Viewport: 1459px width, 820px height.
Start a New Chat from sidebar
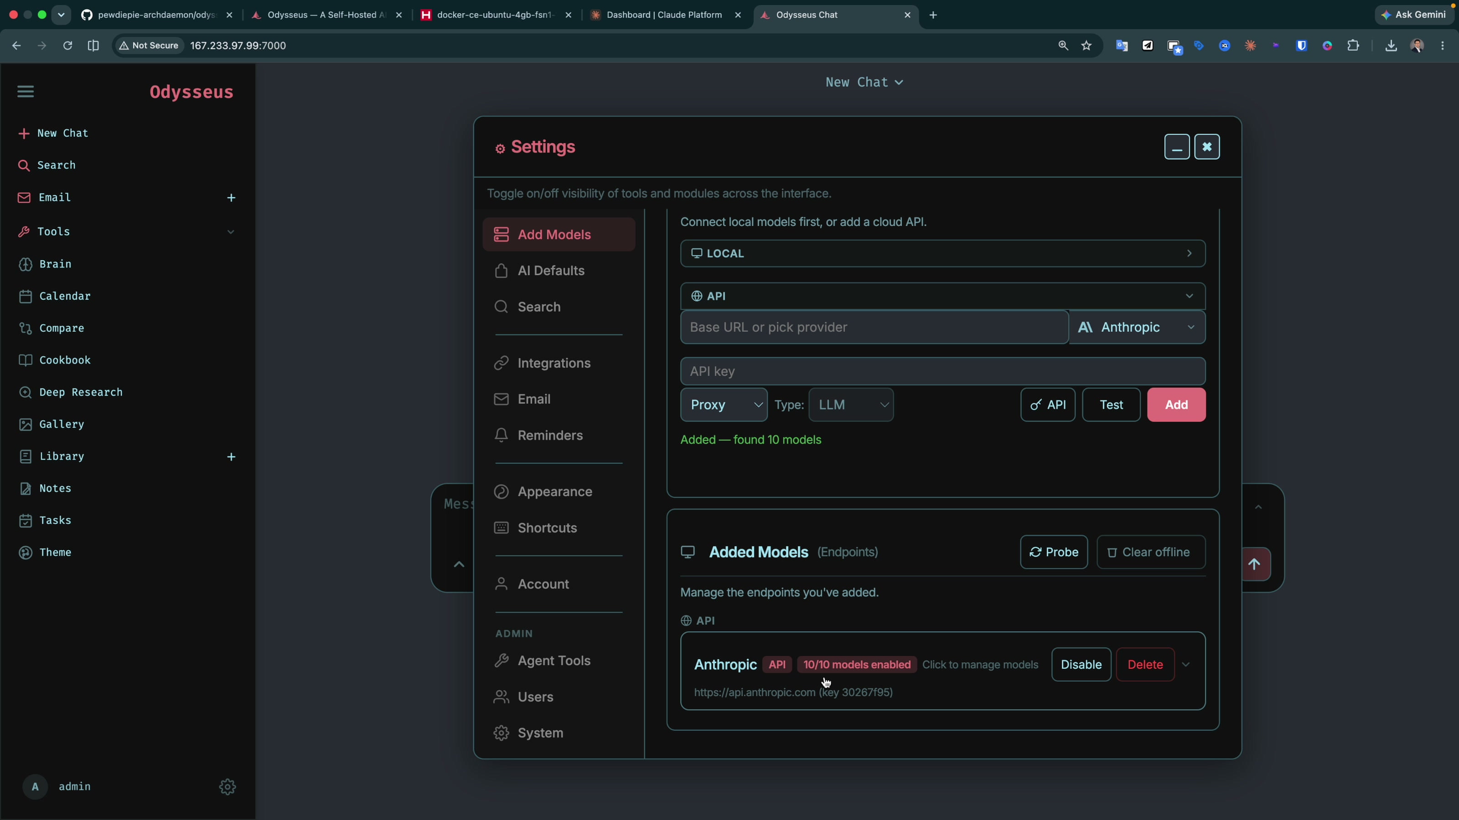[x=54, y=133]
